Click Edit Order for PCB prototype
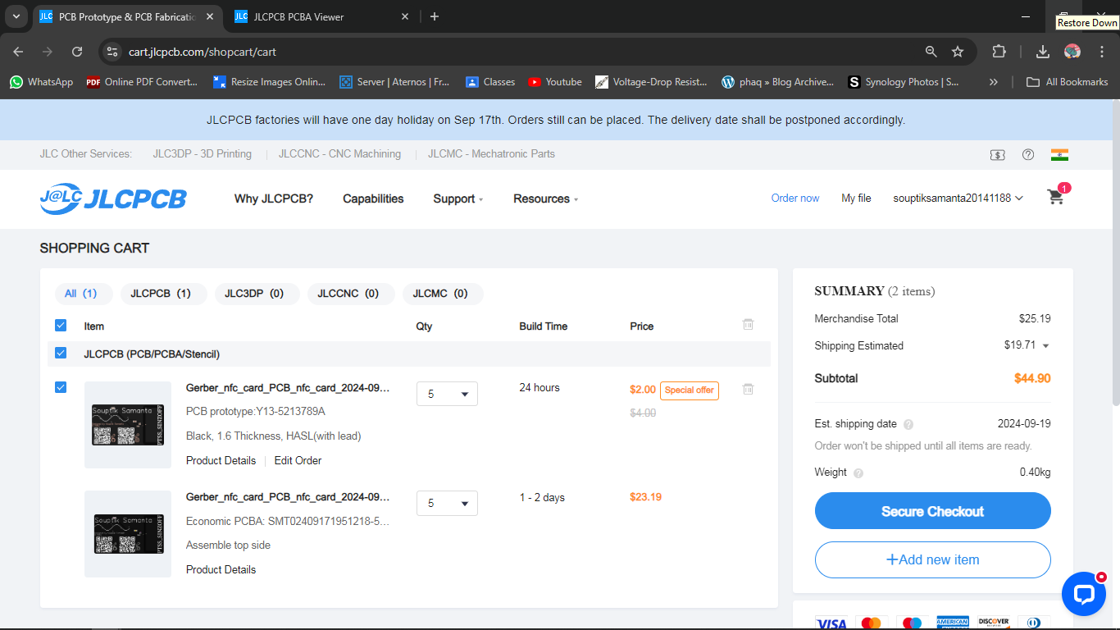 click(298, 460)
